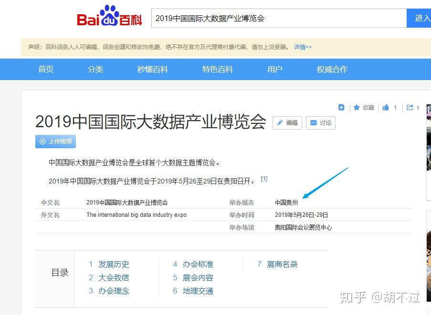Open 权威合作 navigation item

(332, 69)
